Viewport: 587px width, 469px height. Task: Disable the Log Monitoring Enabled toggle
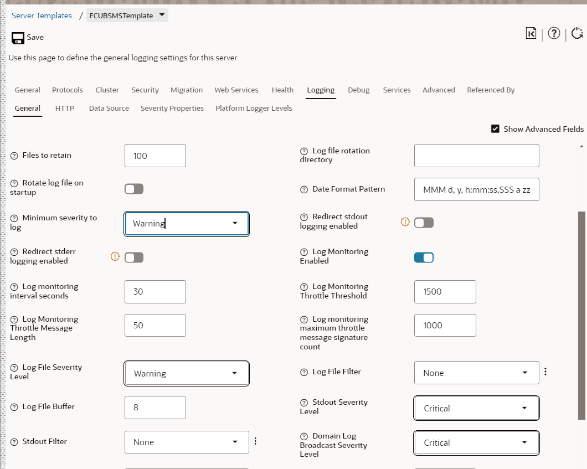[x=424, y=257]
